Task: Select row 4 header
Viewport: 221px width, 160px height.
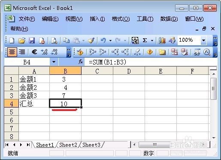Action: (x=12, y=104)
